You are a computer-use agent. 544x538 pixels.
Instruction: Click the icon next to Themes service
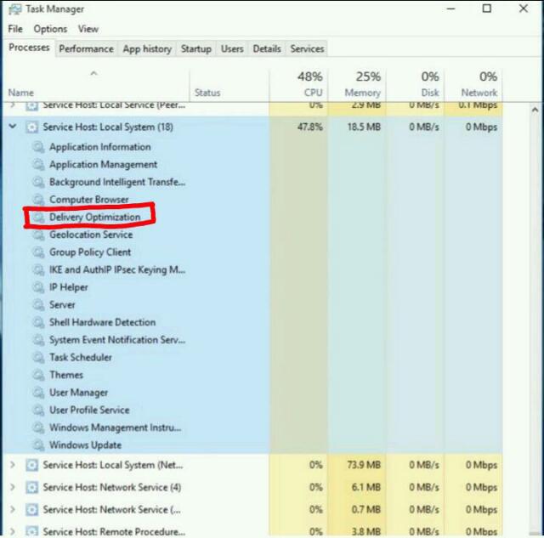point(37,375)
